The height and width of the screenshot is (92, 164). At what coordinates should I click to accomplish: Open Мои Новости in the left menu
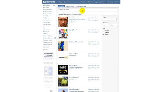pos(46,20)
